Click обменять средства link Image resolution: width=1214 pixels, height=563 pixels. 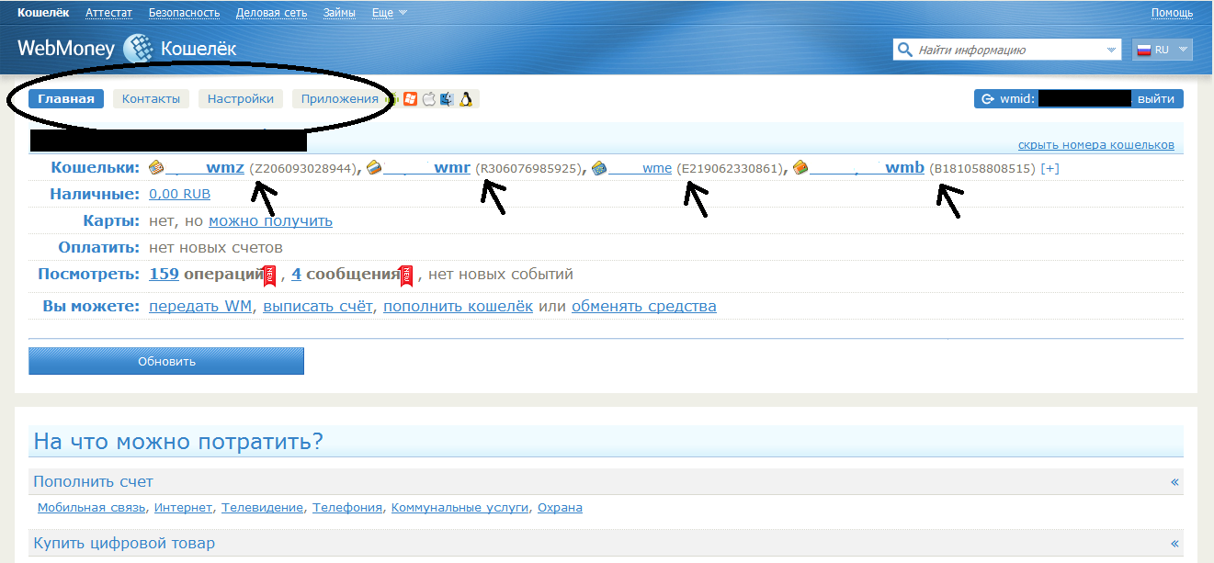click(x=644, y=306)
